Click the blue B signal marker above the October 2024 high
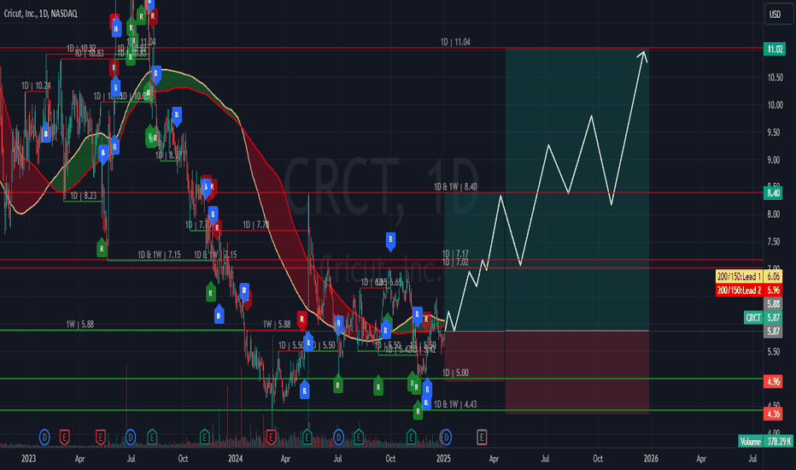This screenshot has width=796, height=470. 390,240
